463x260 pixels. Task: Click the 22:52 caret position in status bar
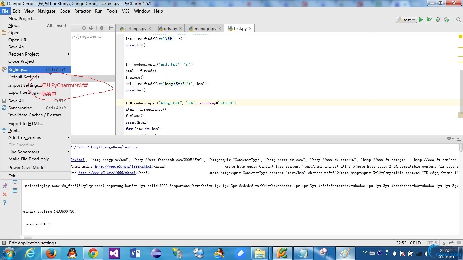click(x=401, y=243)
